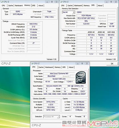Click the Command Rate value 2T in Memory window
119x128 pixels.
[x=34, y=43]
